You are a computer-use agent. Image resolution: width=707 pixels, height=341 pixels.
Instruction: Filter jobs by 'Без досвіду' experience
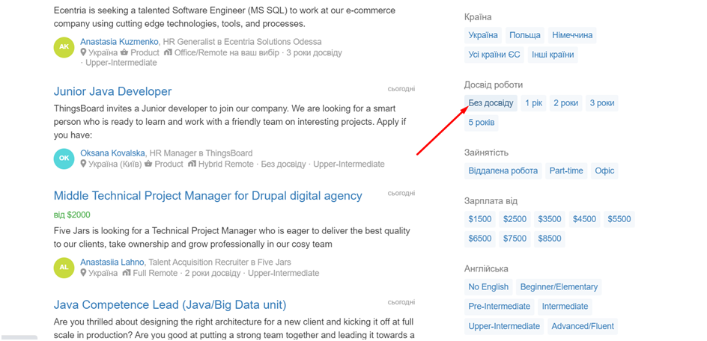(x=491, y=103)
